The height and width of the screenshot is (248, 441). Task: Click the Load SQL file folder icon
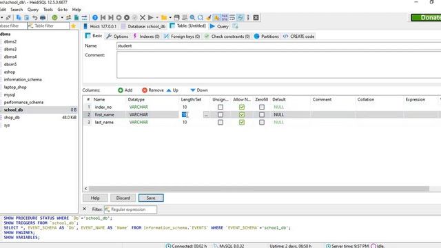click(164, 17)
